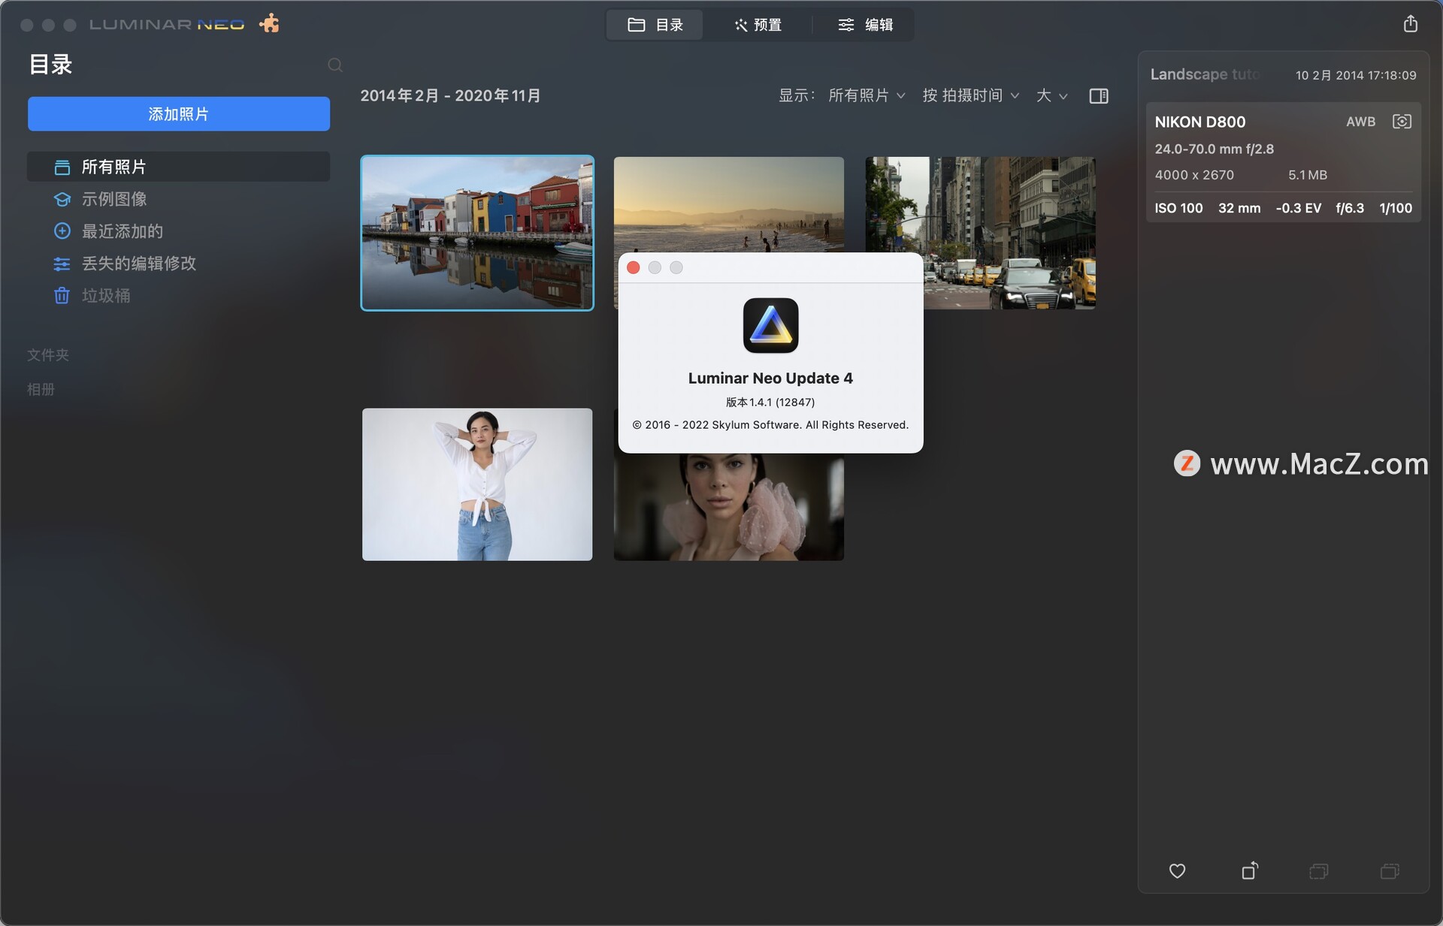Open the search icon in the sidebar
Image resolution: width=1443 pixels, height=926 pixels.
coord(335,65)
